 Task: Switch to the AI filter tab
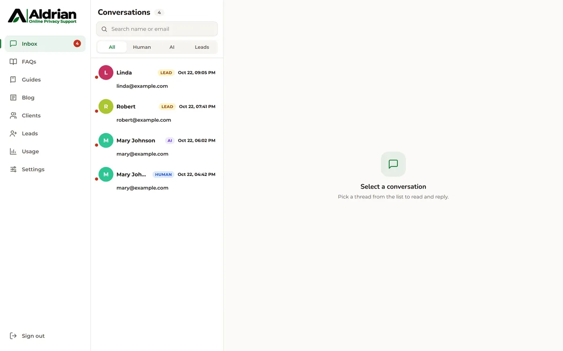click(x=172, y=47)
